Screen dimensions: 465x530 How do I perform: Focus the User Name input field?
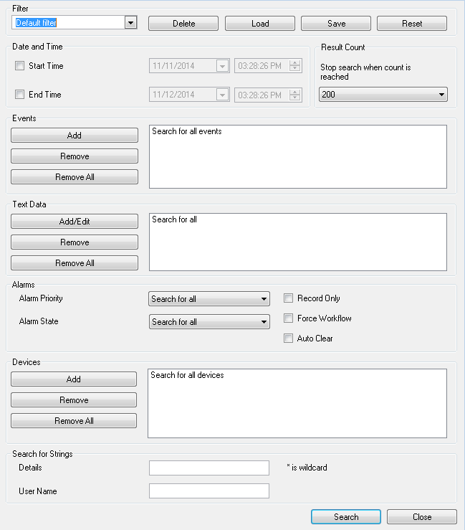click(209, 491)
